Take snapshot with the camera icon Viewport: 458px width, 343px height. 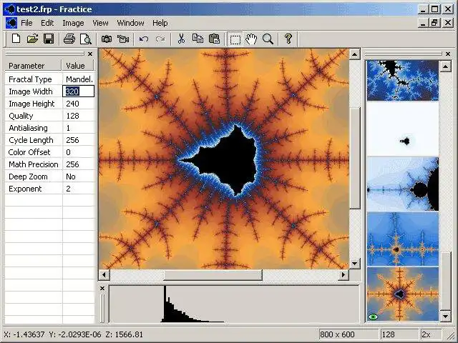tap(107, 39)
